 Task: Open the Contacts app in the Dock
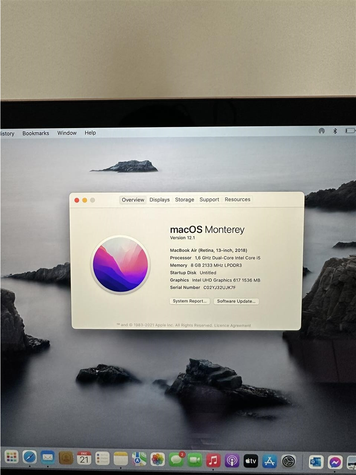click(x=66, y=458)
